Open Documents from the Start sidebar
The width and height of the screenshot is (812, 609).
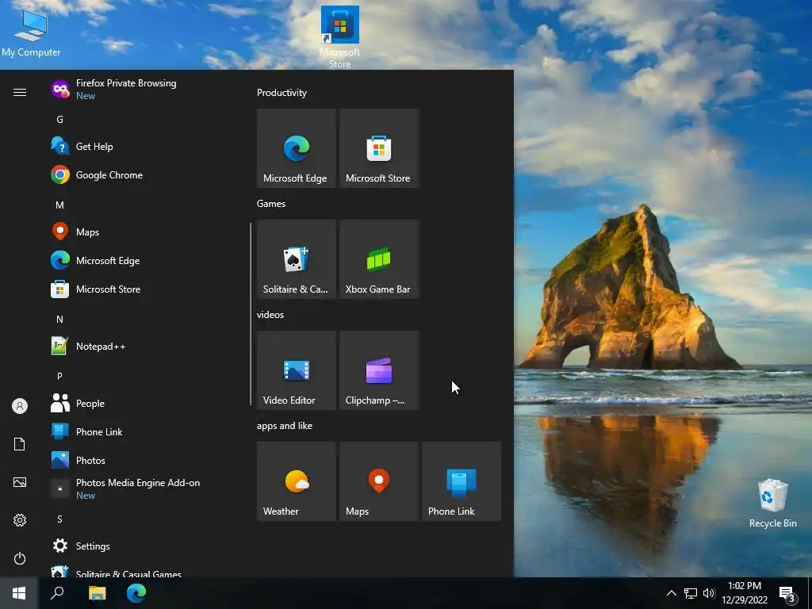coord(20,444)
